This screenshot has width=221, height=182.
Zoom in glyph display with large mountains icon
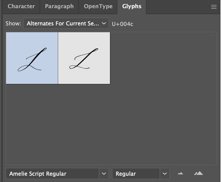199,173
